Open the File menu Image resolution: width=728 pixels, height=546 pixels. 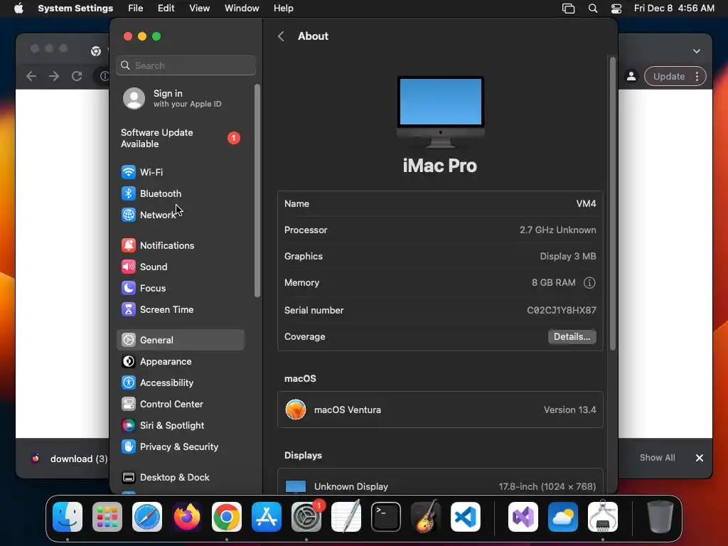coord(136,9)
